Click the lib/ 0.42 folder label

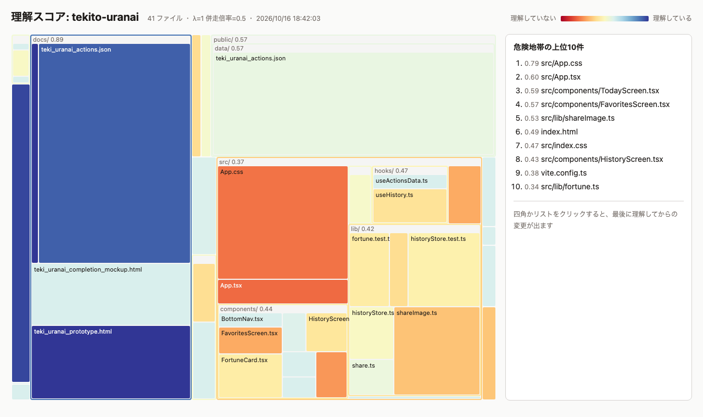tap(362, 229)
